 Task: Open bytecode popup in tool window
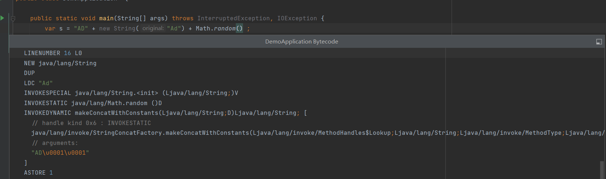point(599,42)
